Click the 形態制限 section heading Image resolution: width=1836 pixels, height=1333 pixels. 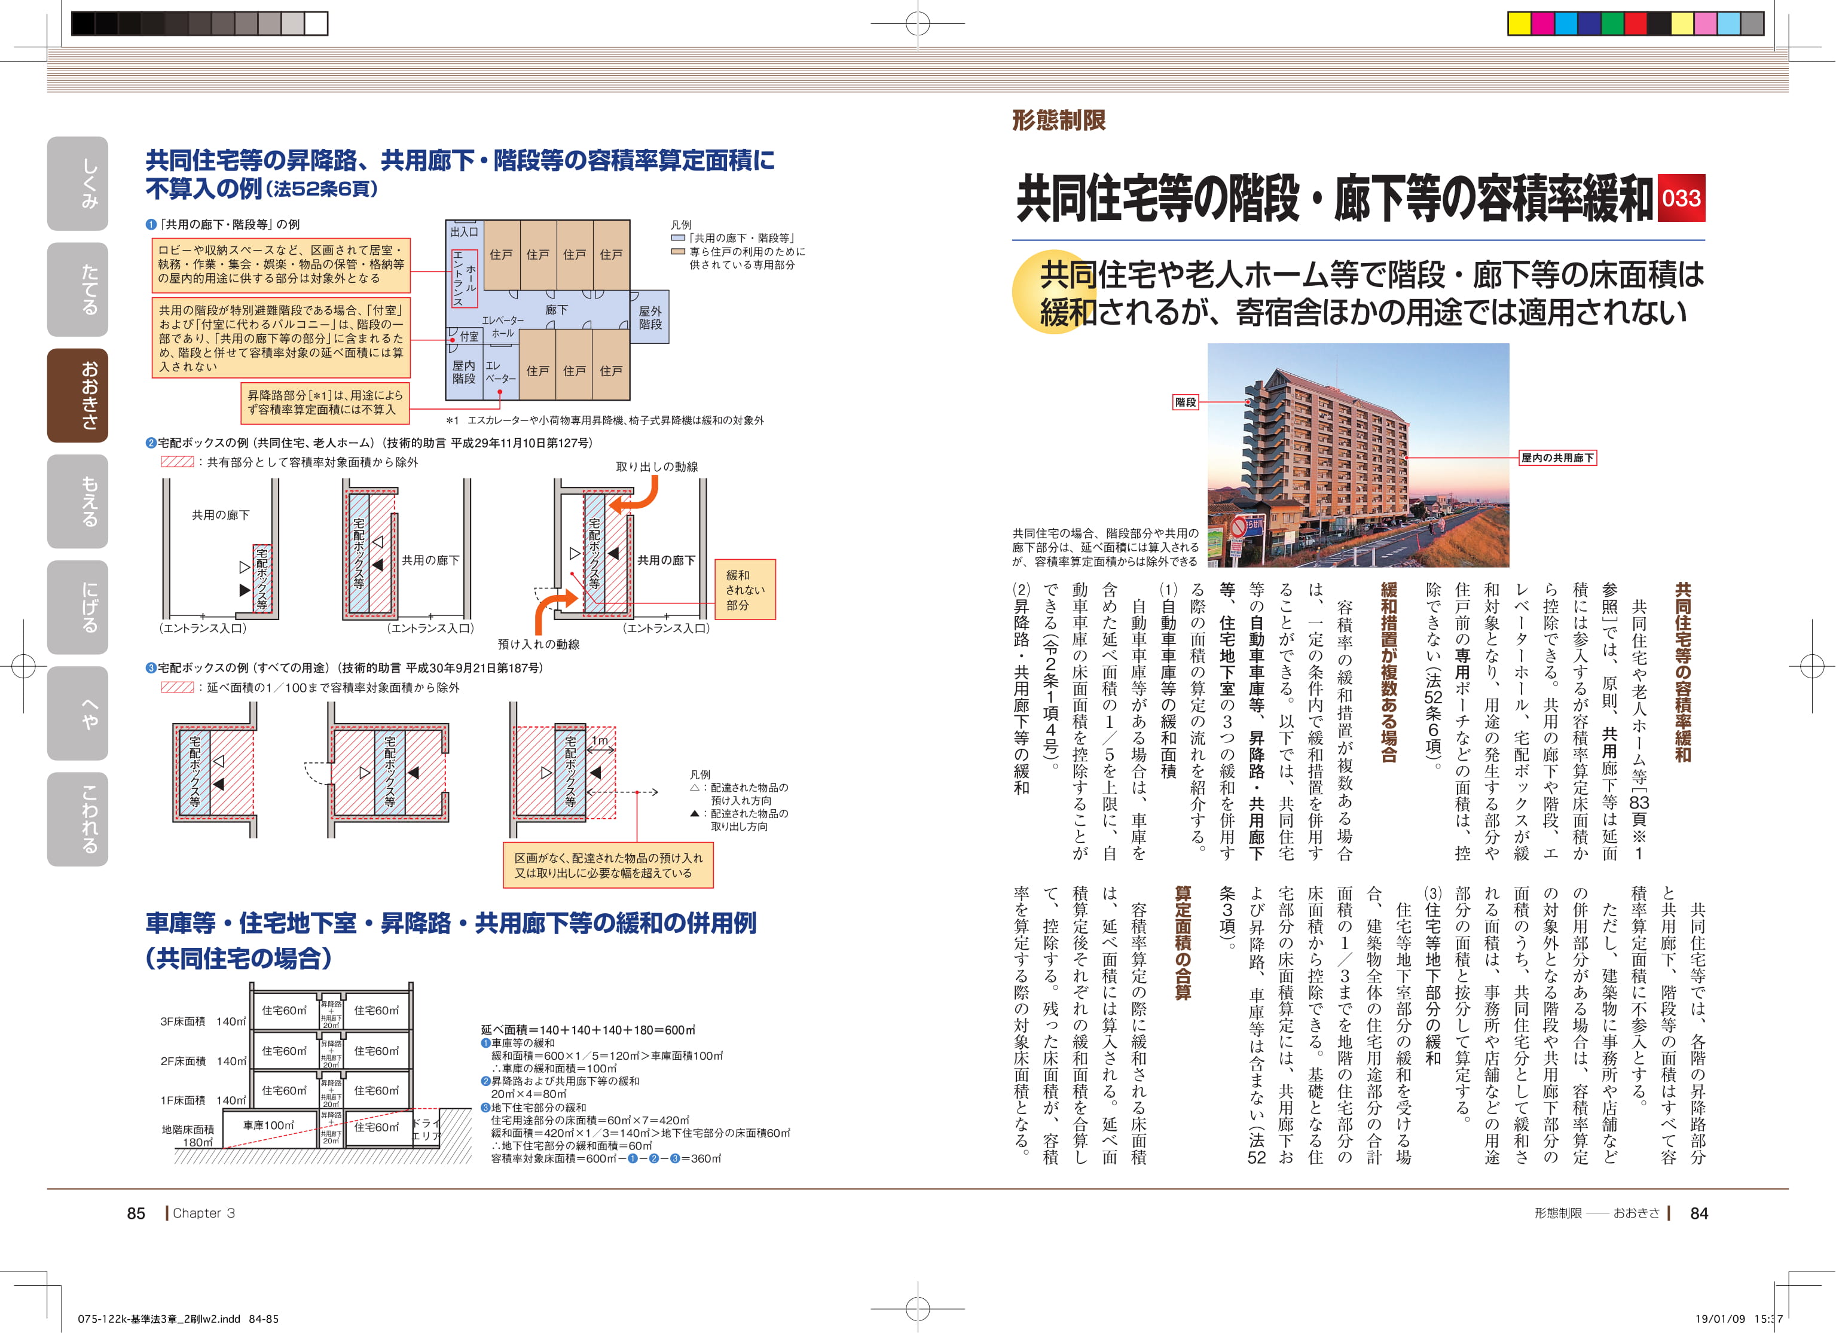(x=1059, y=121)
